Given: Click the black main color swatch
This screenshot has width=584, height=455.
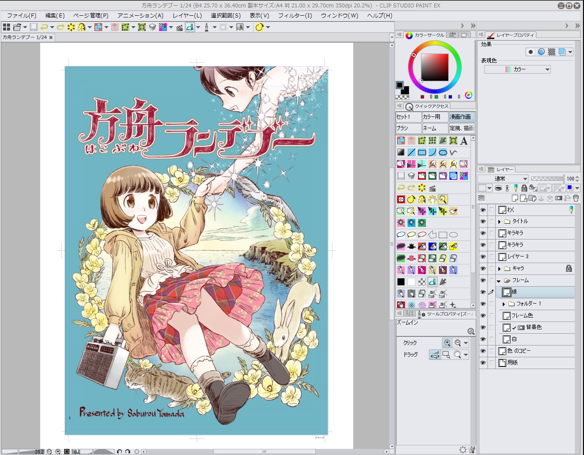Looking at the screenshot, I should [400, 85].
